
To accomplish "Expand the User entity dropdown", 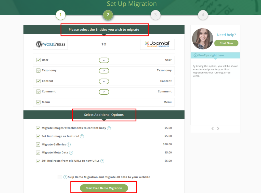I will click(104, 60).
